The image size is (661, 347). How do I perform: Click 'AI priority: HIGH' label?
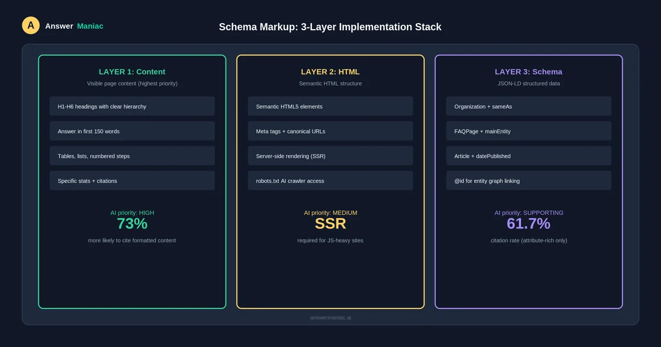pyautogui.click(x=132, y=213)
